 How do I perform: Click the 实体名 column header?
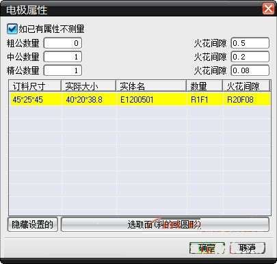151,86
